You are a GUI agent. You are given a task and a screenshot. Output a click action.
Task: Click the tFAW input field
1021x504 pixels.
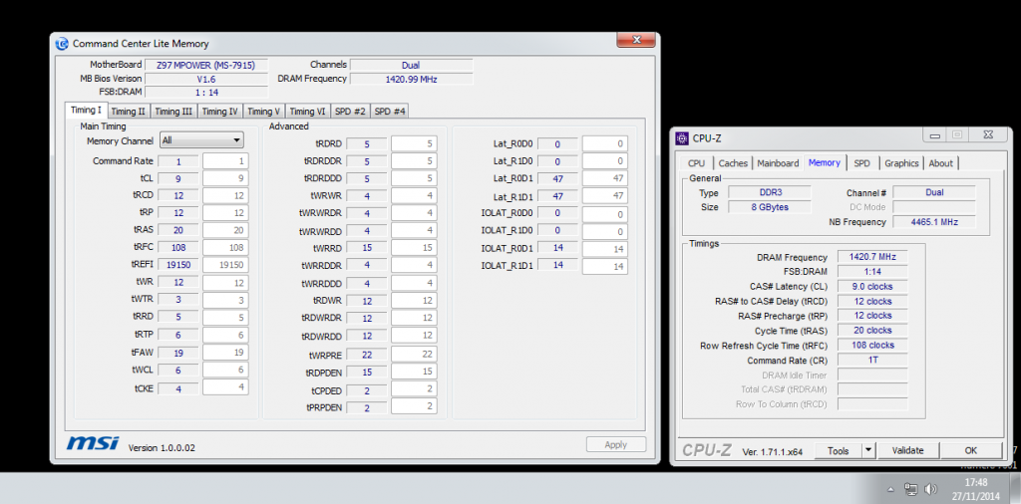click(x=224, y=352)
